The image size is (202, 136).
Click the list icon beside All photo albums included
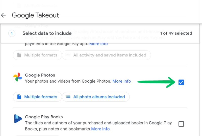[x=68, y=97]
